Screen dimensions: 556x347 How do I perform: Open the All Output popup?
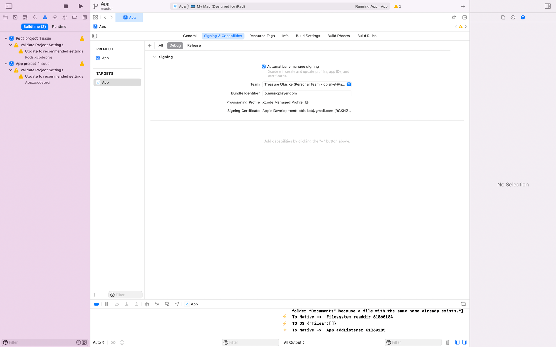click(294, 342)
